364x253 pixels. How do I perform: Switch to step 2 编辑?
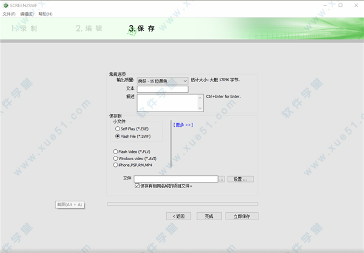click(89, 29)
